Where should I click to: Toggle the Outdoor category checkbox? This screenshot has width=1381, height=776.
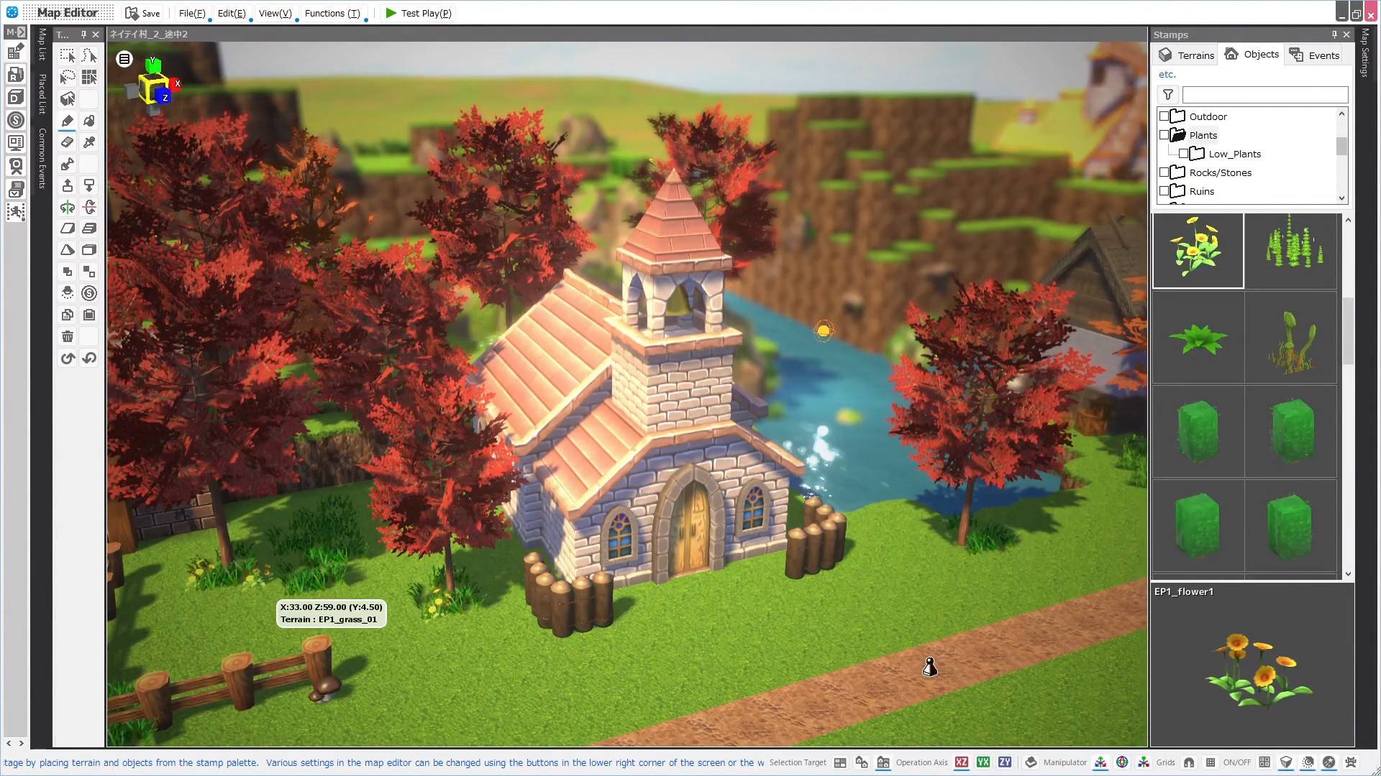pyautogui.click(x=1166, y=116)
